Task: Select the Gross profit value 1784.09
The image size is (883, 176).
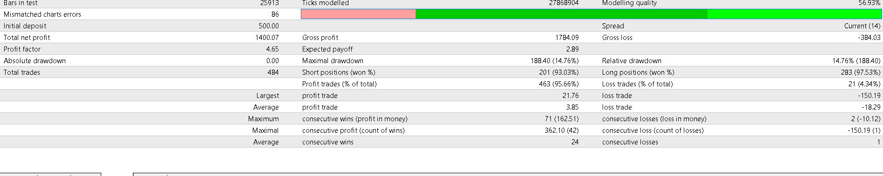Action: point(567,38)
